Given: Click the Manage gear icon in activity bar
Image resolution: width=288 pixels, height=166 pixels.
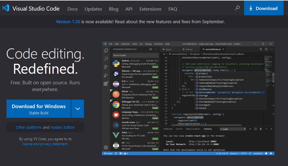Looking at the screenshot, I should point(106,147).
